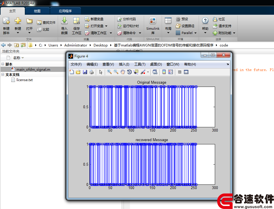Viewport: 274px width, 209px height.
Task: Open 查看(V) menu in Figure 4
Action: (x=108, y=64)
